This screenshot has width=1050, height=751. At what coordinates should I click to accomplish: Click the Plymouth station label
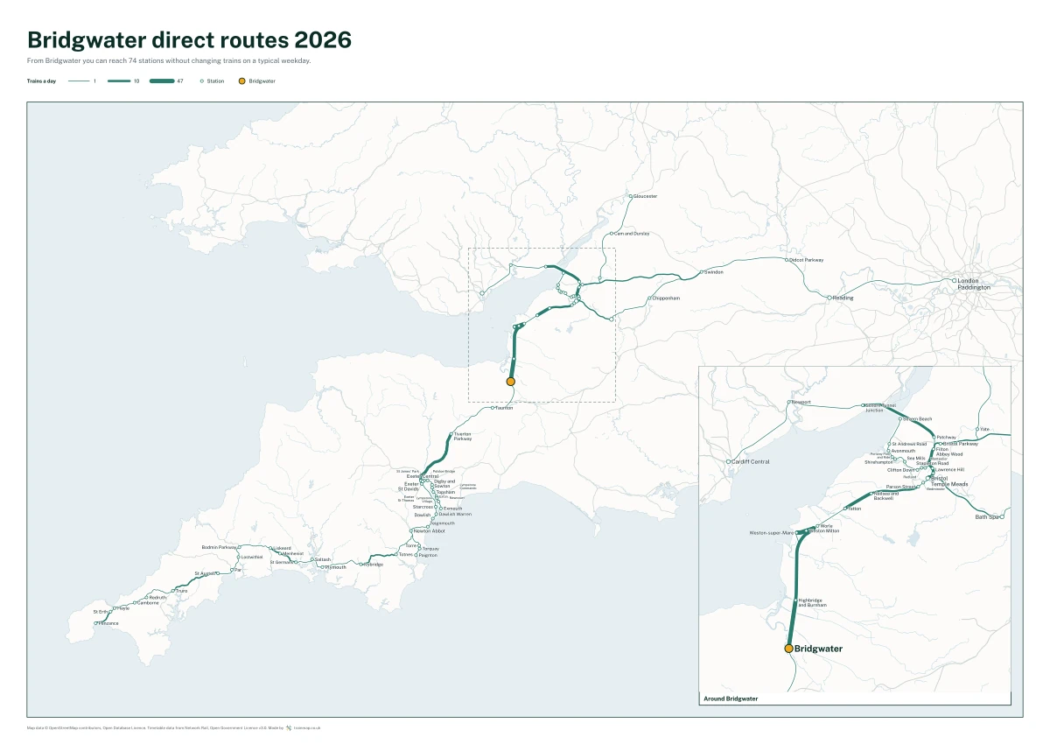point(335,567)
